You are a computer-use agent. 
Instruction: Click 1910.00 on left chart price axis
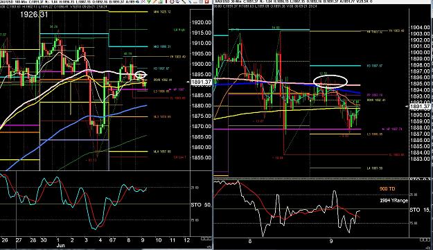click(202, 43)
